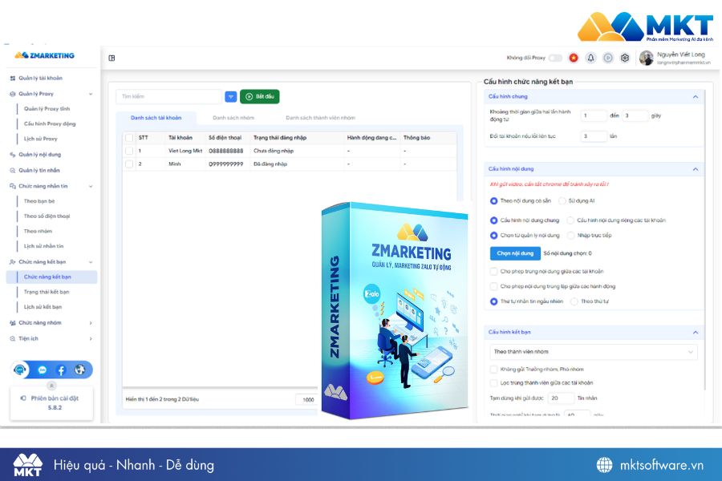Open Theo bạn bè menu item
Viewport: 722px width, 481px height.
[x=39, y=201]
